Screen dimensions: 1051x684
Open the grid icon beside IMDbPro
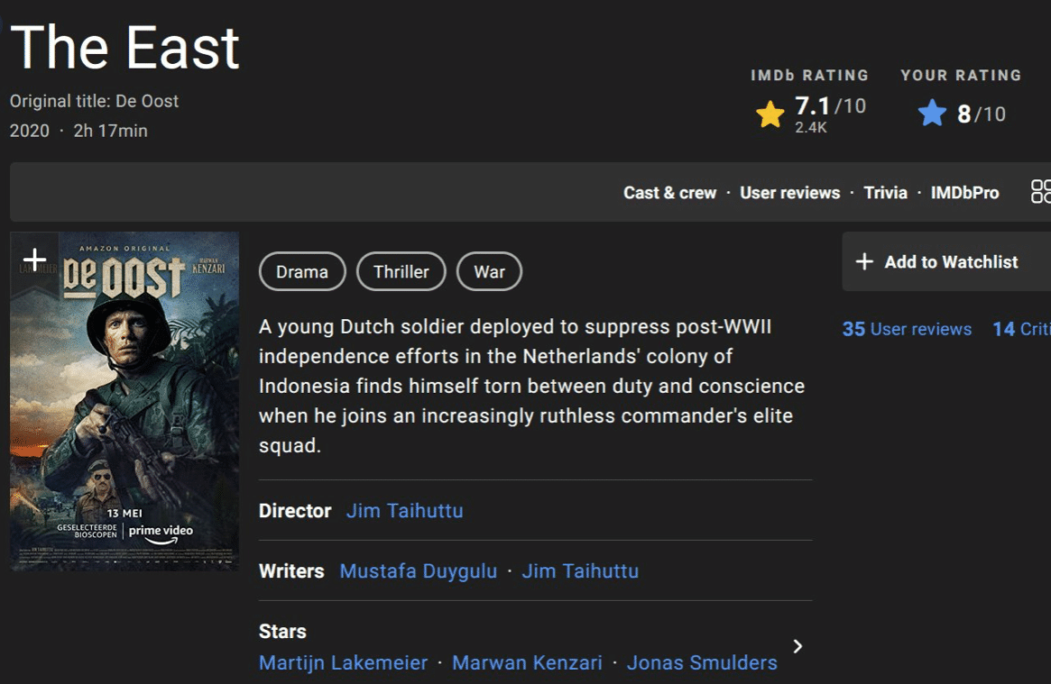coord(1040,191)
